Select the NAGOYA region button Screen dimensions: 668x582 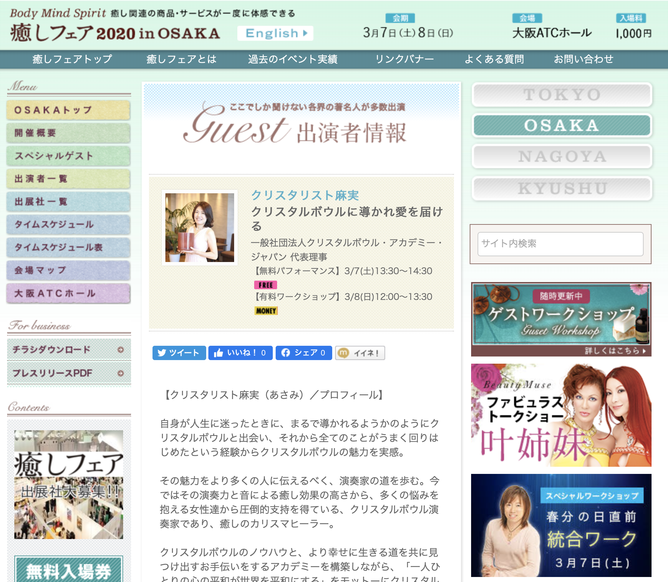point(562,157)
